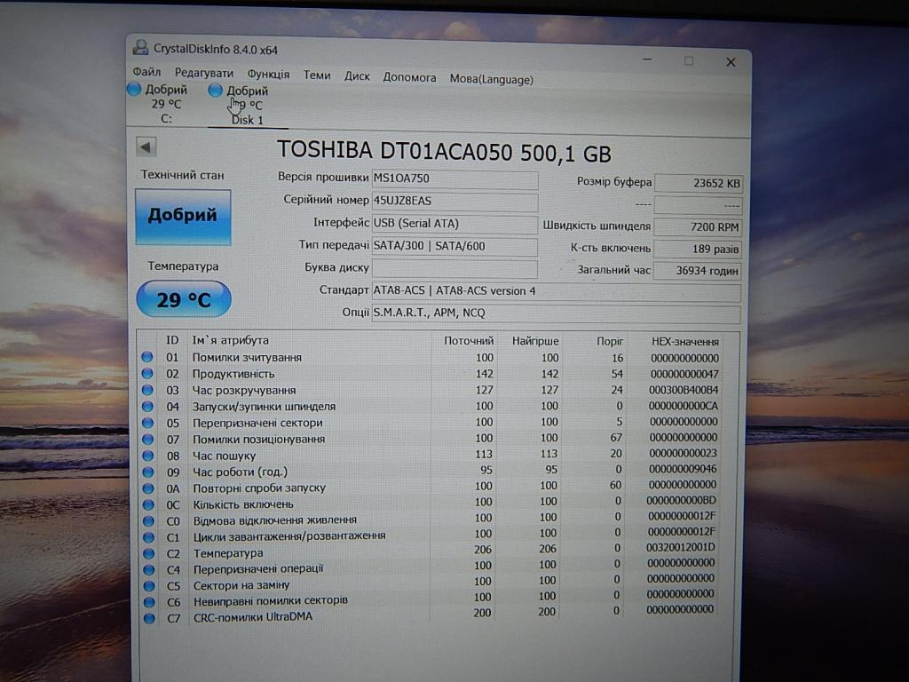The image size is (909, 682).
Task: Open the Допомога menu
Action: point(409,77)
